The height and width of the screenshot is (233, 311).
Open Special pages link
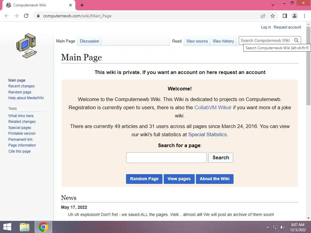(20, 128)
